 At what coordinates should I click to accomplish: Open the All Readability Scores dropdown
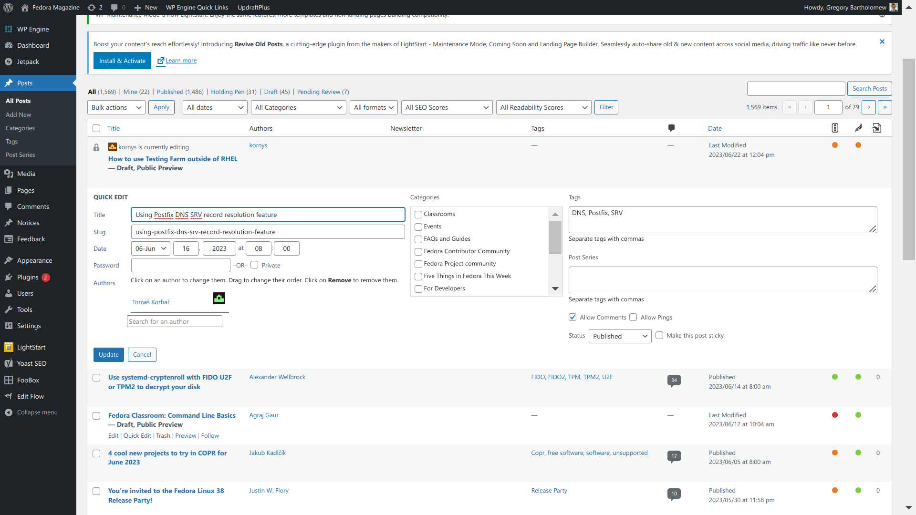pyautogui.click(x=544, y=107)
